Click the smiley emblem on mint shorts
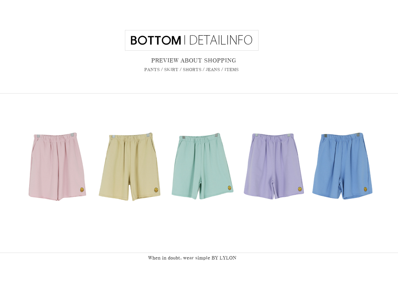This screenshot has width=398, height=283. tap(229, 188)
